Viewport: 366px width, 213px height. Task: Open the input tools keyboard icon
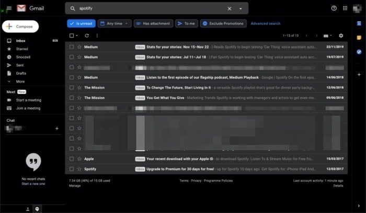(326, 36)
